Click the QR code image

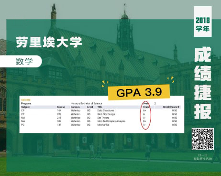pos(202,139)
